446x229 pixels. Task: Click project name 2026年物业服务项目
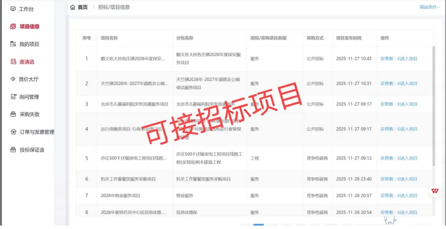[121, 196]
